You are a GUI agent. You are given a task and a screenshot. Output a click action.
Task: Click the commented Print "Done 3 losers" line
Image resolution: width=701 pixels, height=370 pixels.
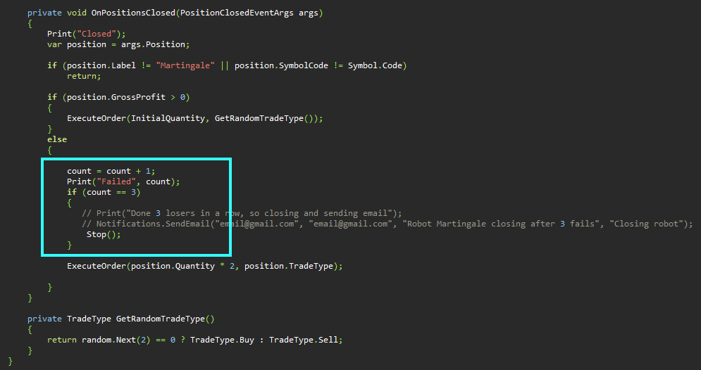pos(242,213)
